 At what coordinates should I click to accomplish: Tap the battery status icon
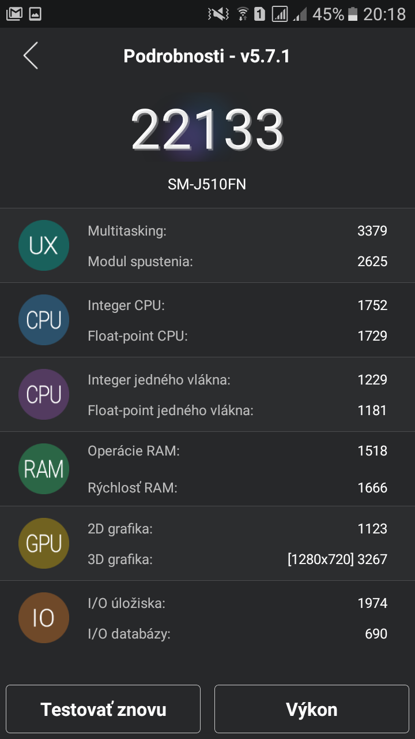click(353, 14)
